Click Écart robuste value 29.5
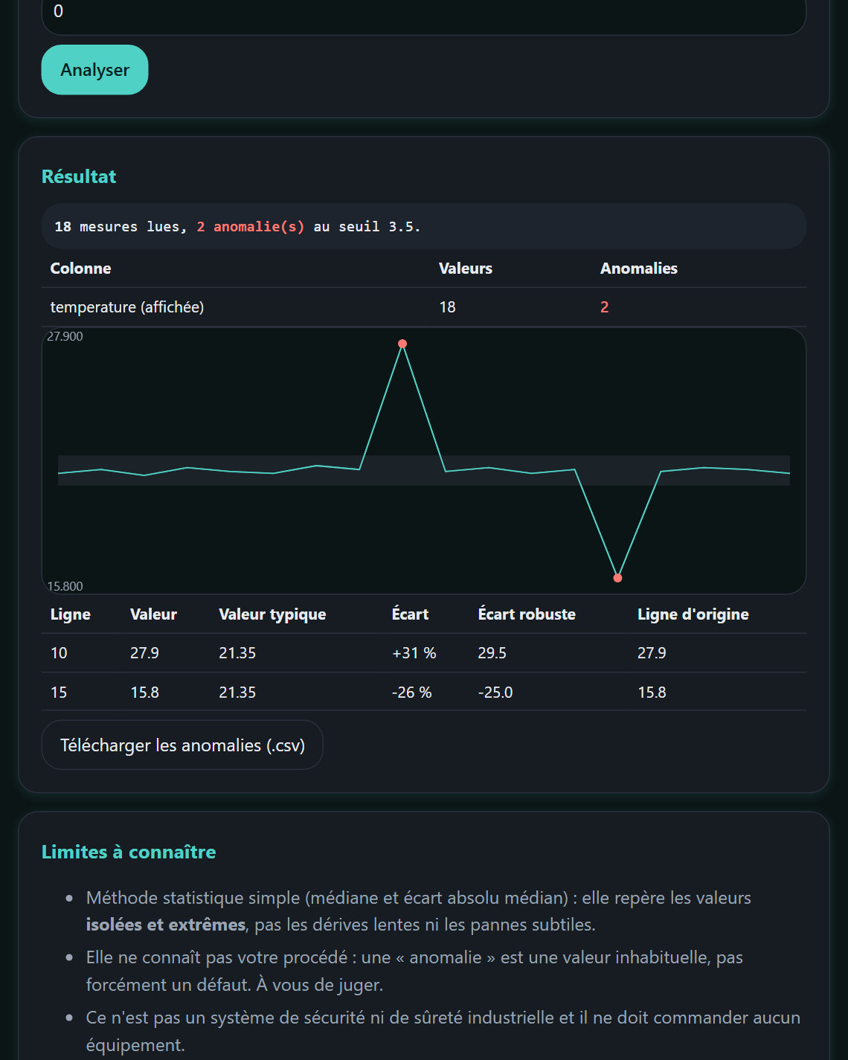The width and height of the screenshot is (848, 1060). [x=492, y=653]
